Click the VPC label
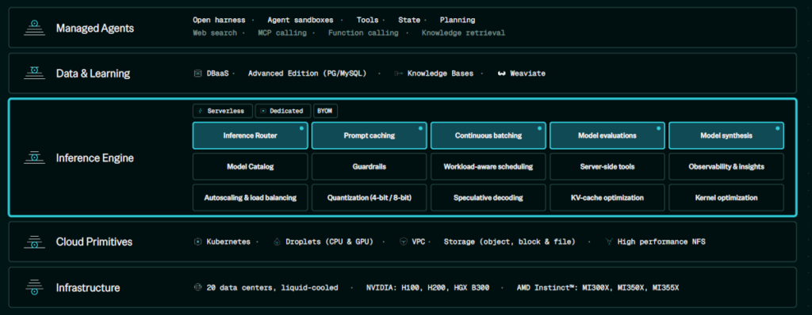 click(x=419, y=241)
